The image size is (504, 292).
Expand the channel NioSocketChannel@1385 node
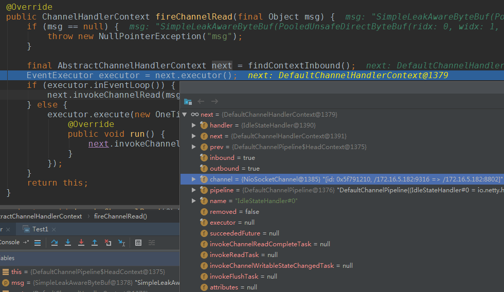[x=193, y=179]
